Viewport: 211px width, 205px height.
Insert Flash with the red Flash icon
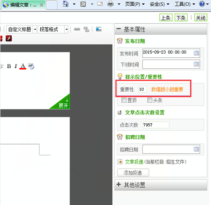9,38
